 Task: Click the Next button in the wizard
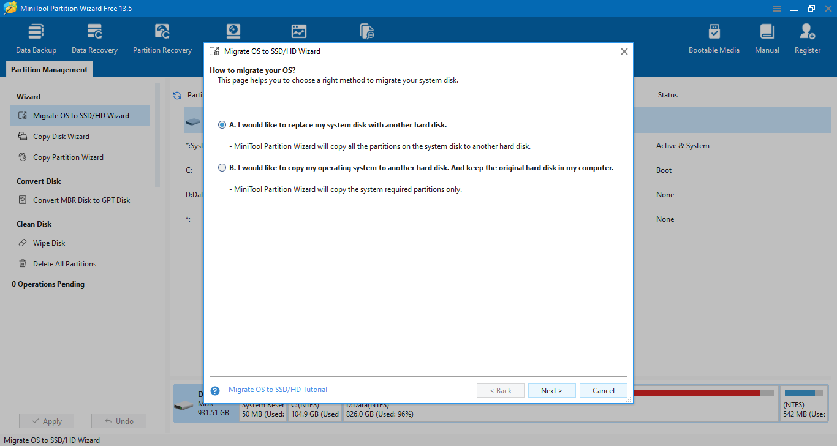point(551,391)
